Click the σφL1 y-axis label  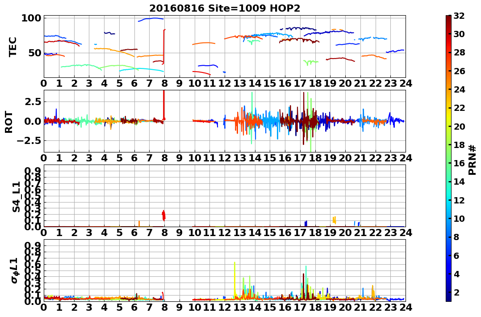pos(15,271)
